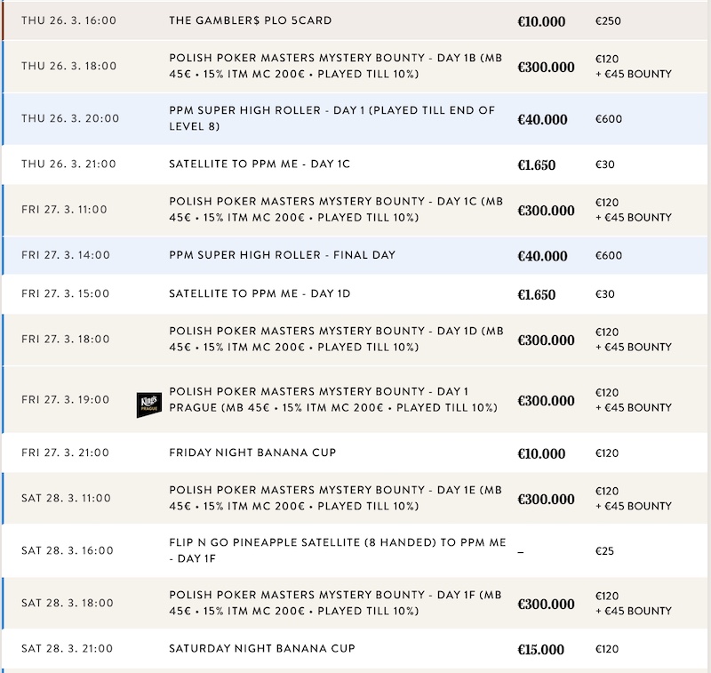Open Mystery Bounty Day 1B event
This screenshot has height=673, width=711.
pos(335,67)
